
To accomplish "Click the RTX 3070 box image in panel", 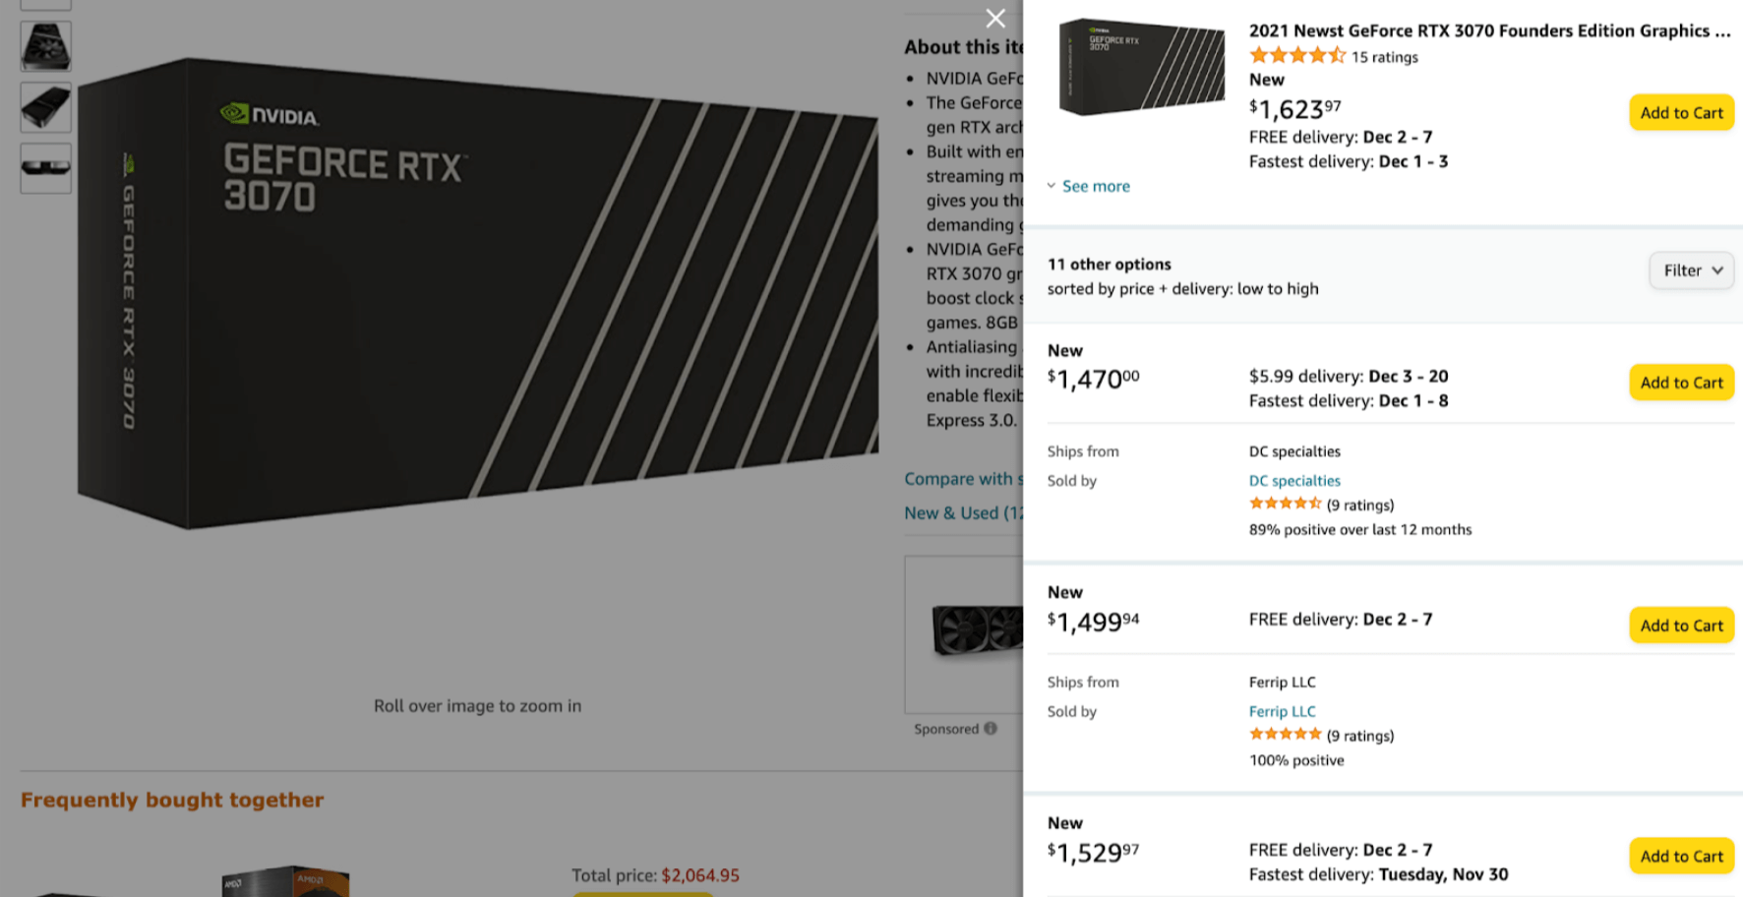I will pyautogui.click(x=1142, y=66).
